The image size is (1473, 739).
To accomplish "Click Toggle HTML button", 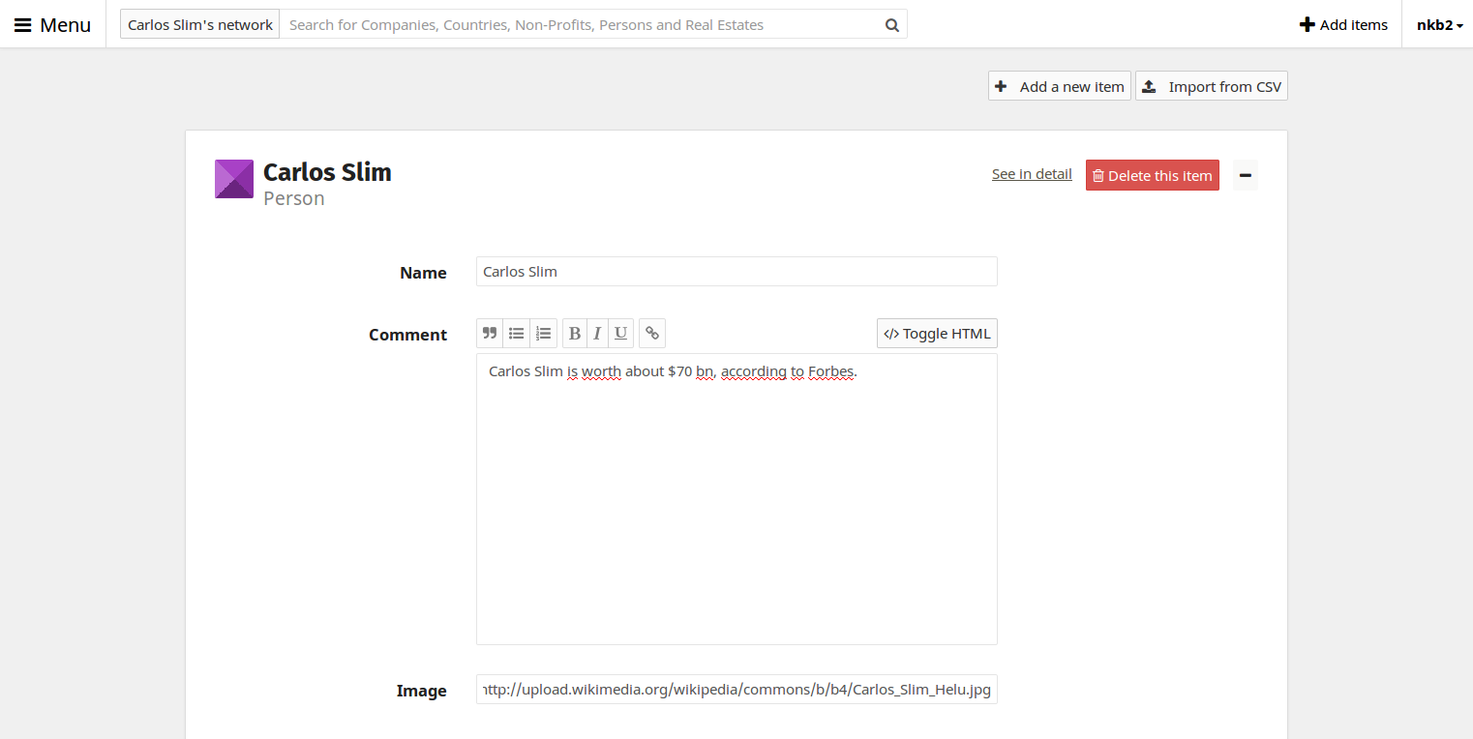I will (x=937, y=333).
